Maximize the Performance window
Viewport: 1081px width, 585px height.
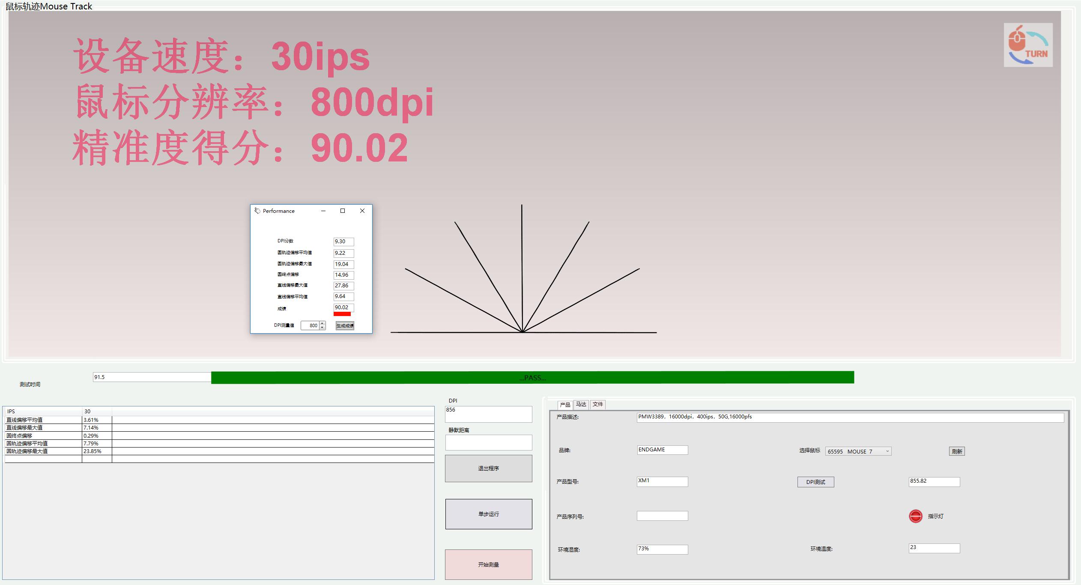click(343, 211)
